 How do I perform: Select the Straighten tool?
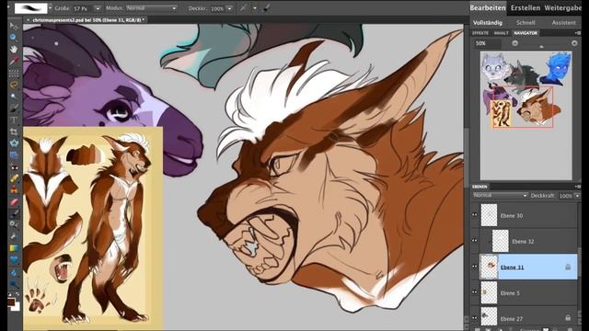click(14, 154)
